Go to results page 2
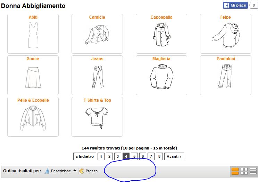Viewport: 258px width, 182px height. [109, 156]
